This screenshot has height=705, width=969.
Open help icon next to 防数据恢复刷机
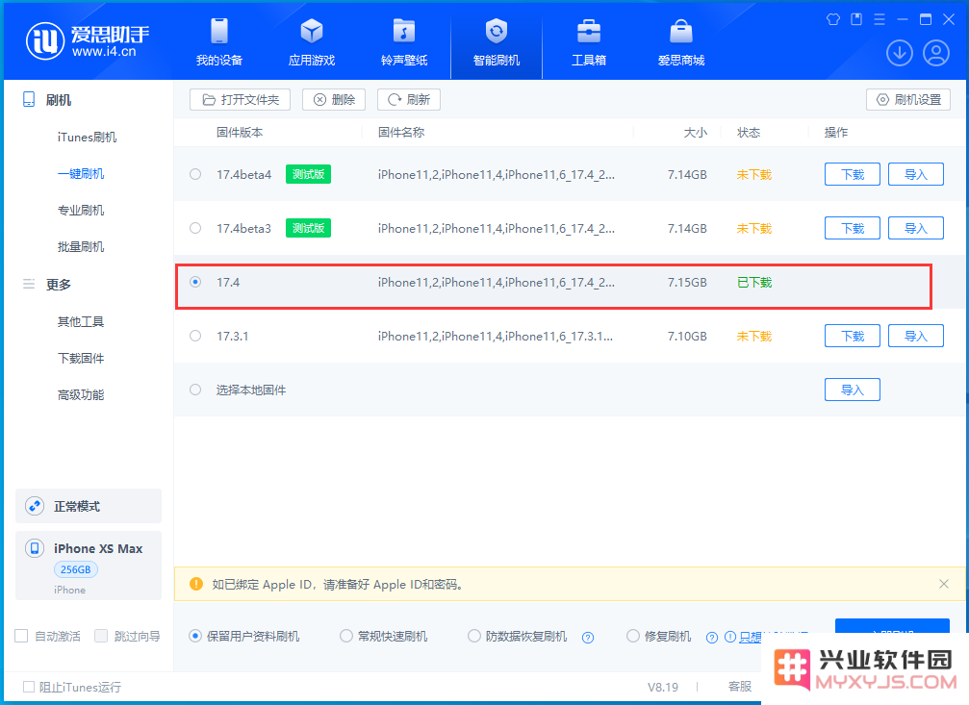[588, 638]
